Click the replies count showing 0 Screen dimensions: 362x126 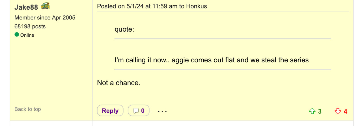[x=143, y=111]
